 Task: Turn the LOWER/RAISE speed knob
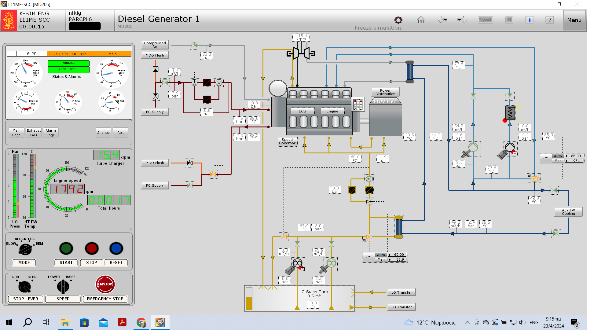63,286
